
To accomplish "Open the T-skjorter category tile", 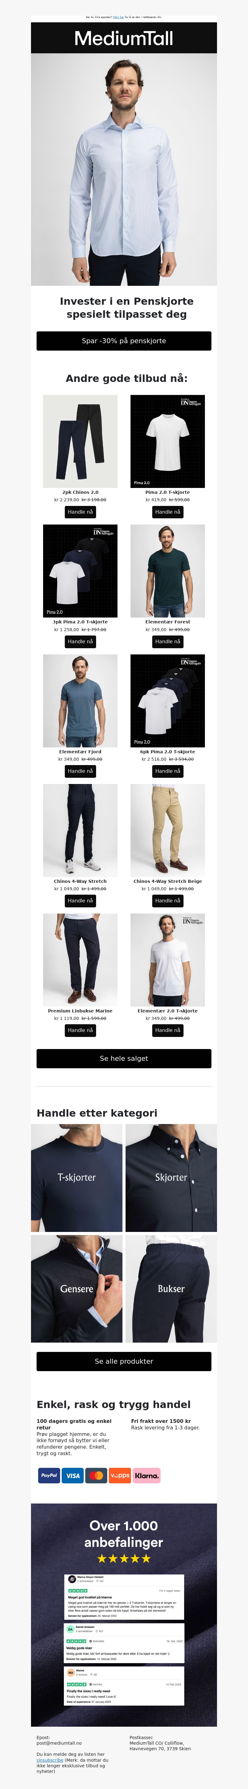I will pyautogui.click(x=76, y=1178).
